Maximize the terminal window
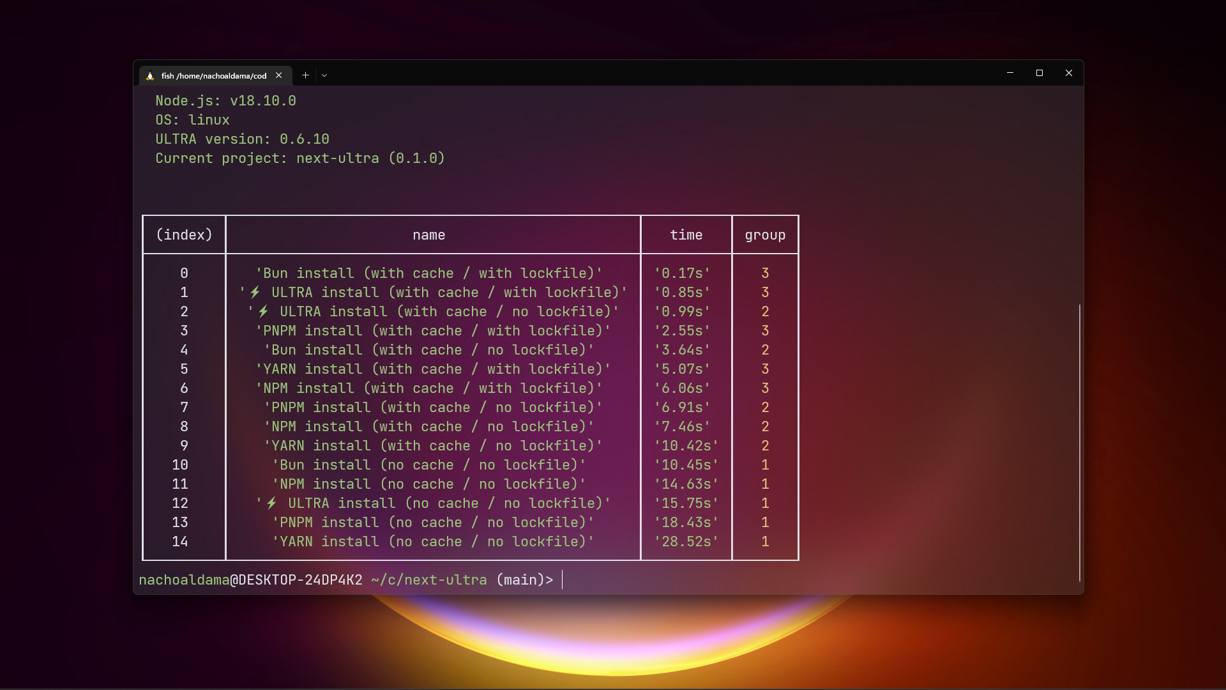Viewport: 1226px width, 690px height. [1040, 73]
